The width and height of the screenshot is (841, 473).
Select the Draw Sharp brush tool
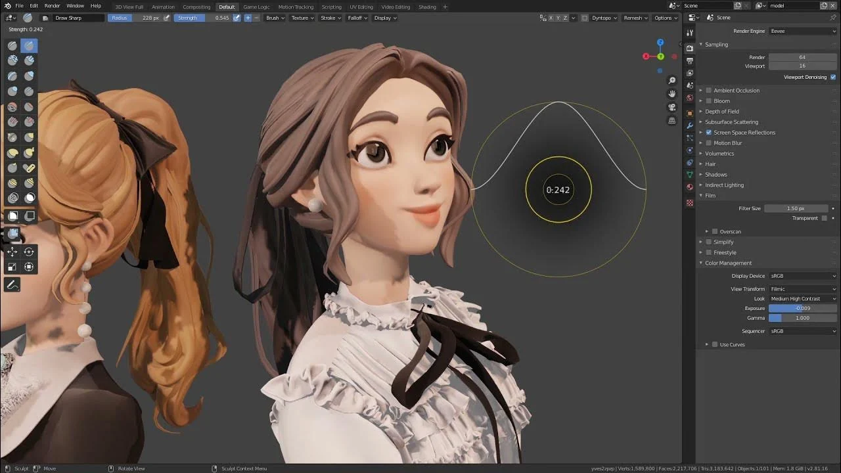coord(29,45)
